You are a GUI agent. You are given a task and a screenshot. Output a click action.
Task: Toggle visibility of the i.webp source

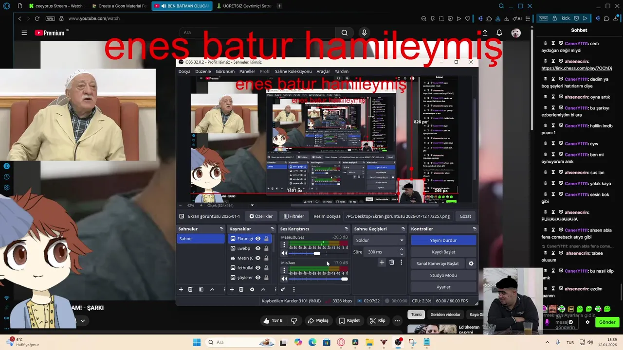(x=258, y=248)
